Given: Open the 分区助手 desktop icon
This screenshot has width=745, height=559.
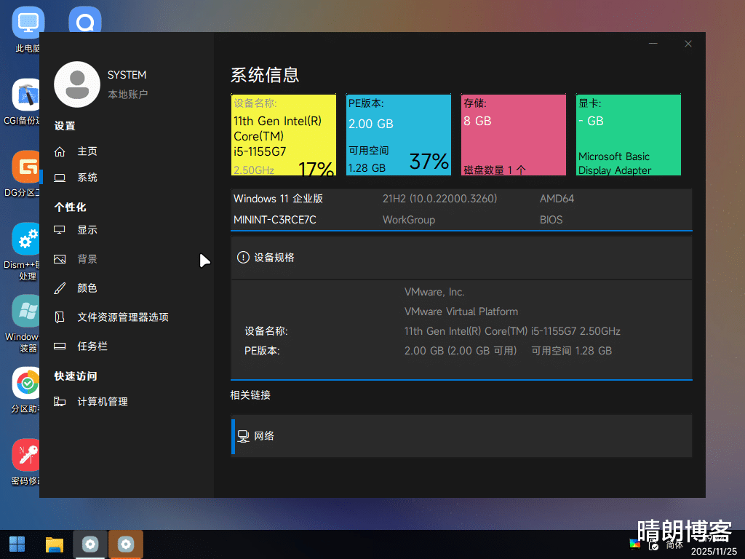Looking at the screenshot, I should coord(25,391).
